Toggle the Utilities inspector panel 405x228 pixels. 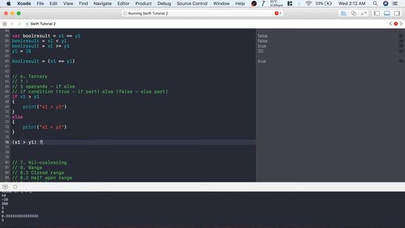tap(397, 13)
